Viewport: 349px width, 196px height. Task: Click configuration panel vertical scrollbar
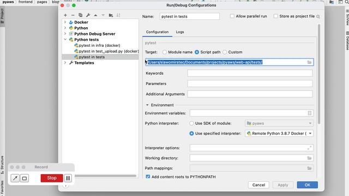tap(319, 75)
